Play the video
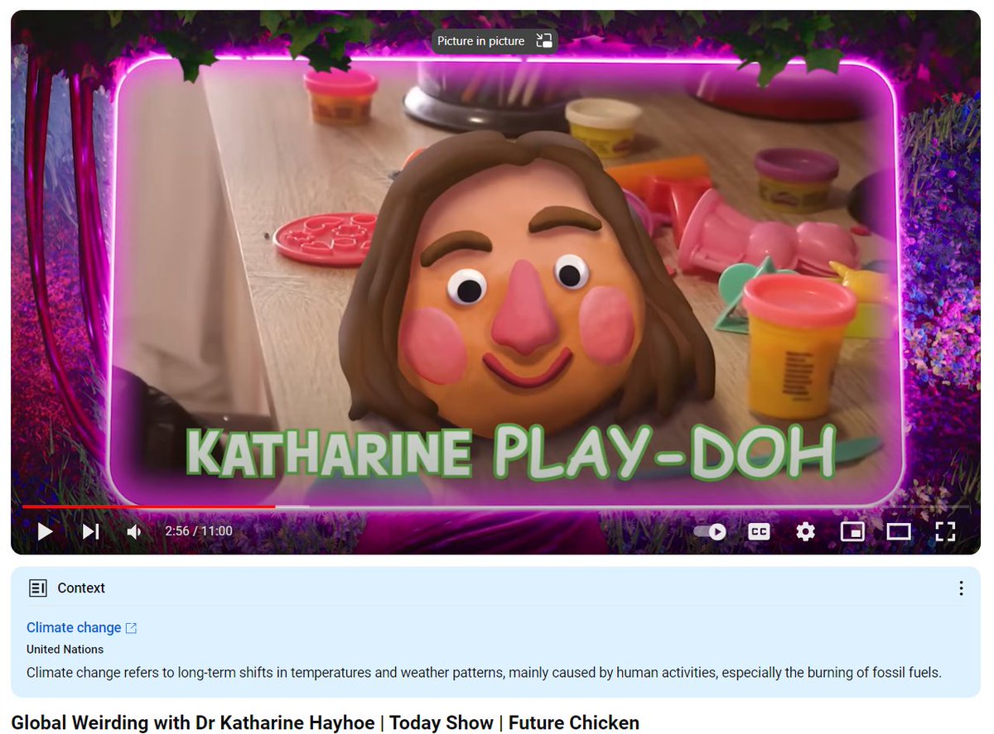The height and width of the screenshot is (734, 994). pyautogui.click(x=46, y=531)
